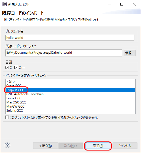Close the 新規プロジェクト dialog
The image size is (141, 153).
pyautogui.click(x=134, y=4)
